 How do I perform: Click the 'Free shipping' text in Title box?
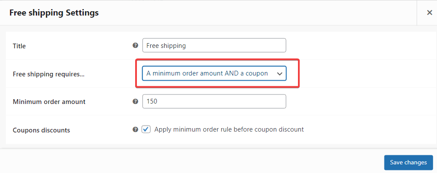pos(166,45)
